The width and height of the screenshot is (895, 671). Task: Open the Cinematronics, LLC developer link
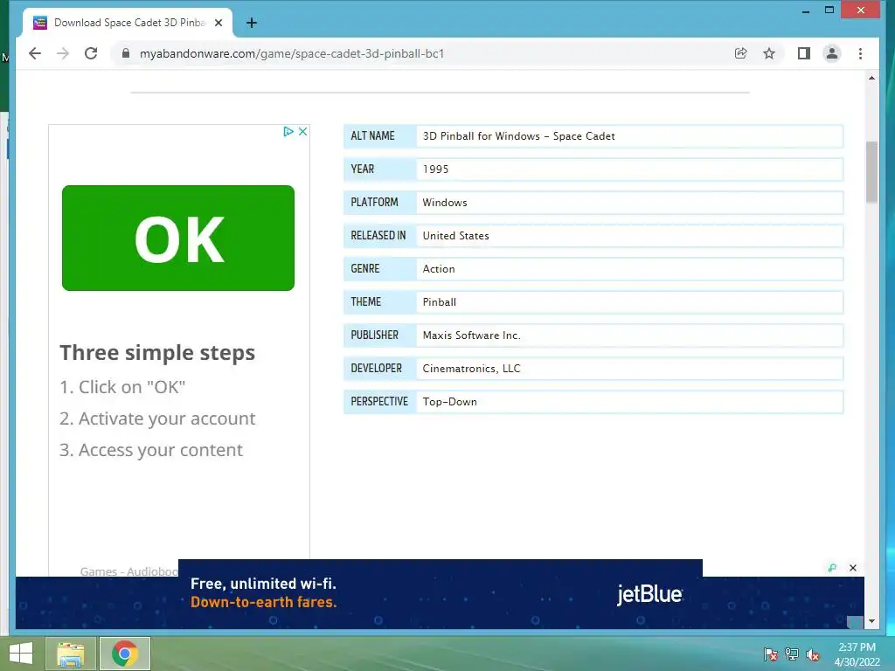point(471,369)
